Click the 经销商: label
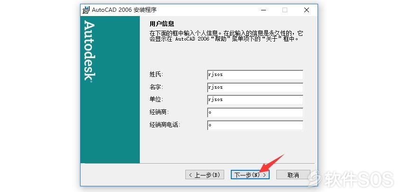The width and height of the screenshot is (400, 192). (x=159, y=112)
